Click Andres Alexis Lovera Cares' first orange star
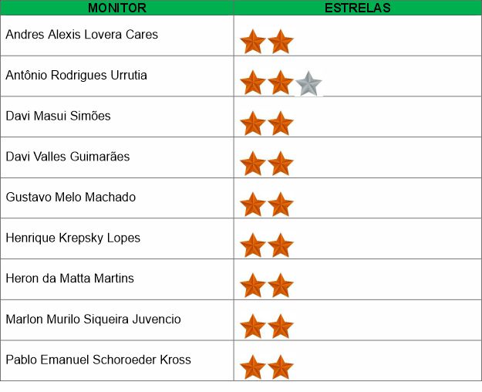 tap(253, 42)
